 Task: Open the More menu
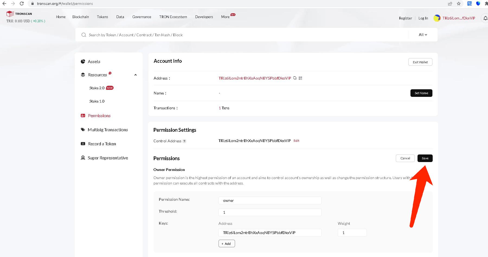(x=225, y=17)
